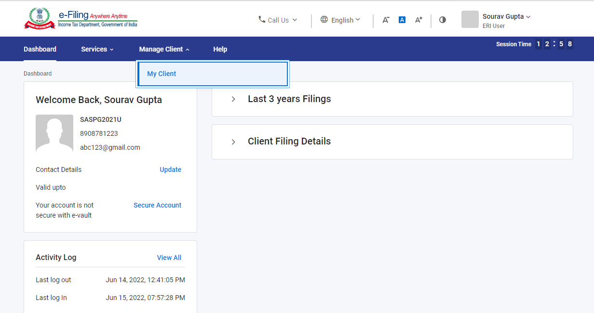Viewport: 594px width, 313px height.
Task: Expand the Services dropdown menu
Action: click(x=97, y=49)
